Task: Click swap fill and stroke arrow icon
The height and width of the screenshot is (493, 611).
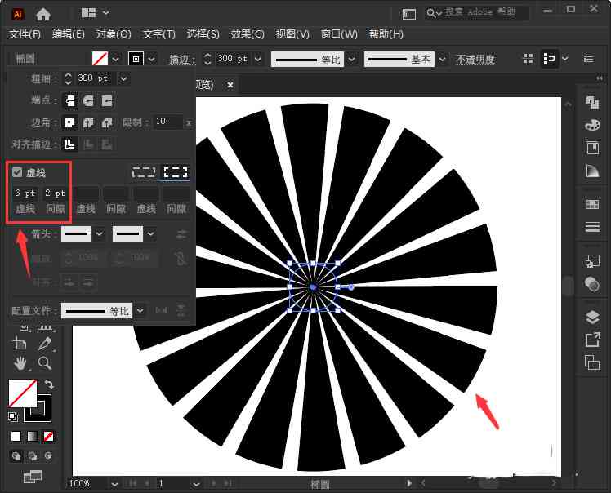Action: (50, 384)
